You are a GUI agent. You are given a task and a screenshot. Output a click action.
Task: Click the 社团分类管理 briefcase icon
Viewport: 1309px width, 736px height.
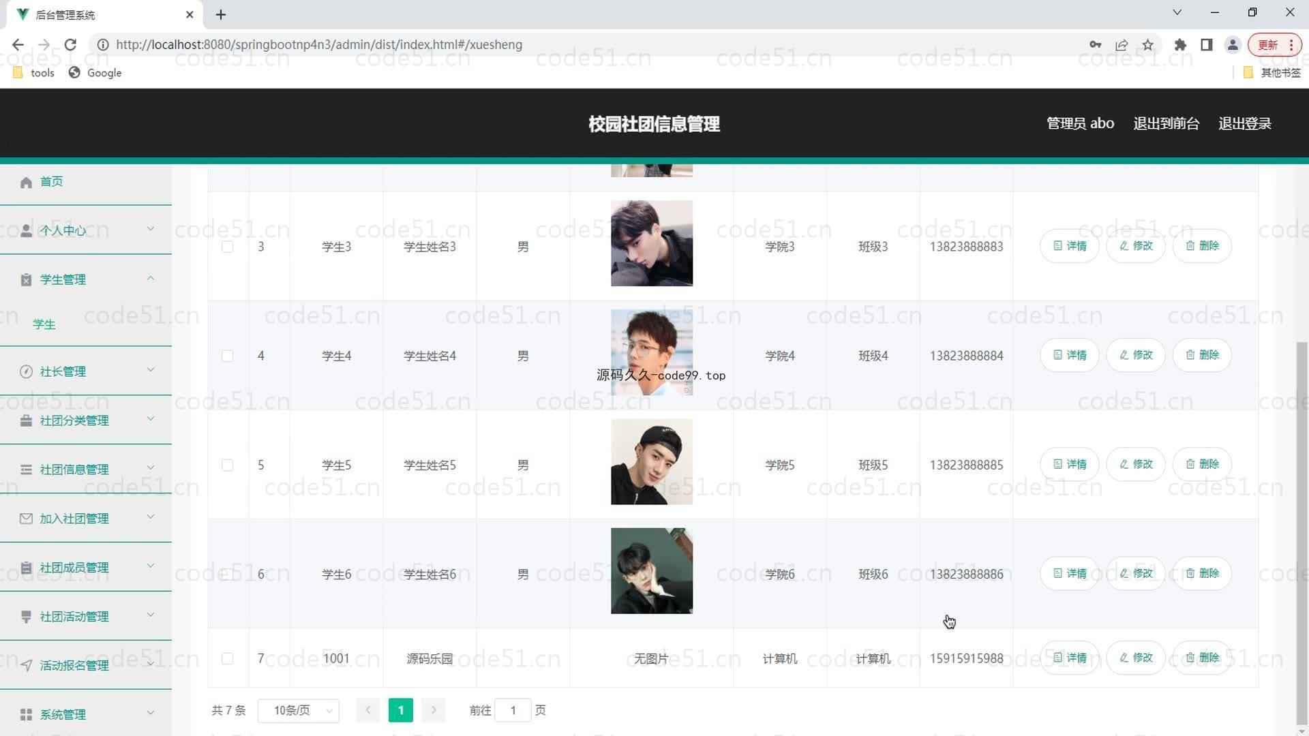pyautogui.click(x=26, y=421)
